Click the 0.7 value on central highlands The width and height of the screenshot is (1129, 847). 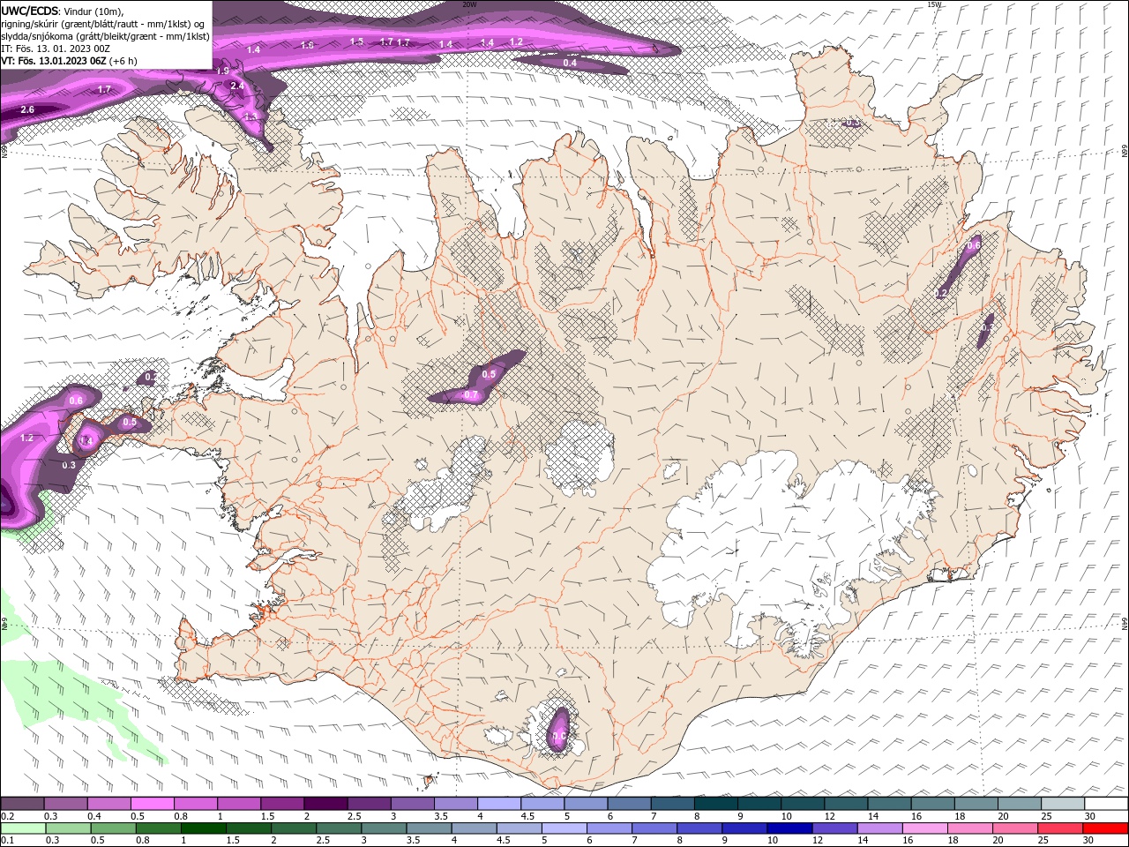coord(471,394)
